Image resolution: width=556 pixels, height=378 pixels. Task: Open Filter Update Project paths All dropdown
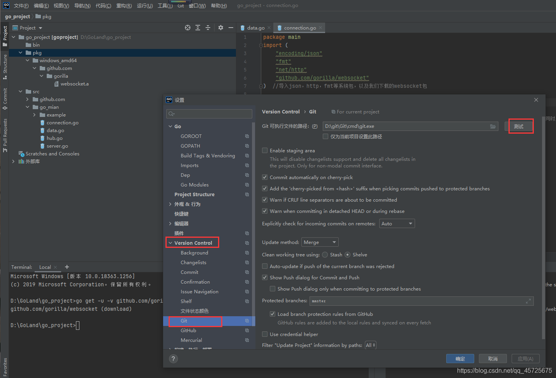370,345
